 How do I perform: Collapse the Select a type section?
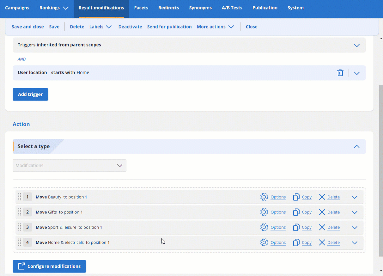tap(357, 146)
